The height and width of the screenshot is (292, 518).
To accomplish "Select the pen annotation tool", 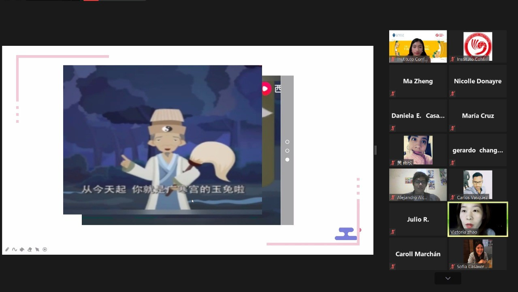I will [7, 249].
